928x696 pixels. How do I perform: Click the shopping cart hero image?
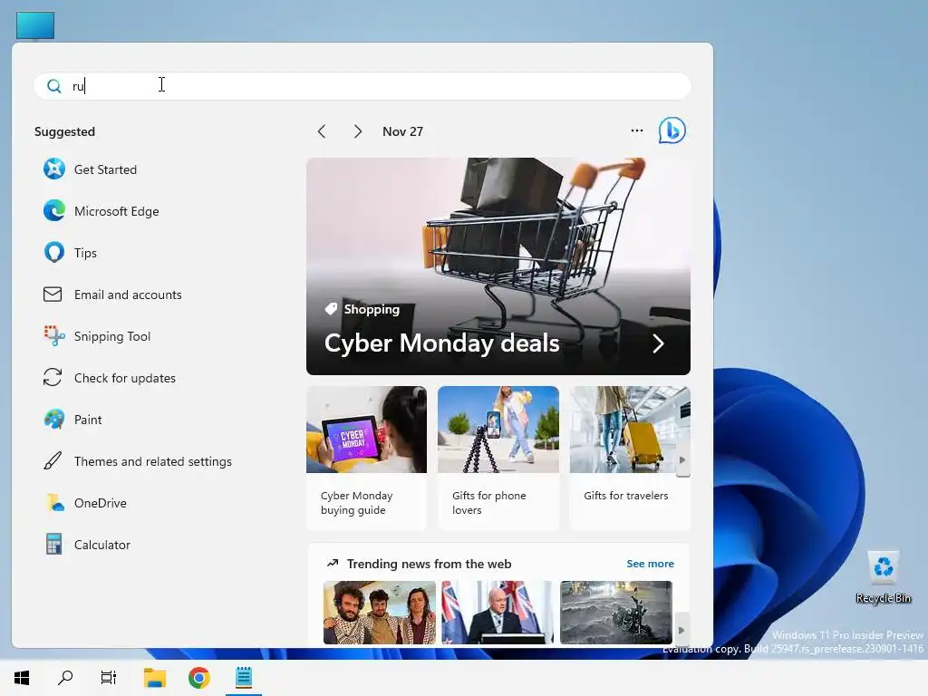pos(498,266)
